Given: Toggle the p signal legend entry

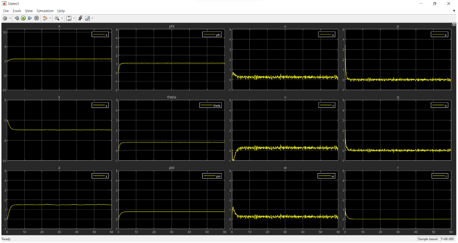Looking at the screenshot, I should pyautogui.click(x=440, y=34).
